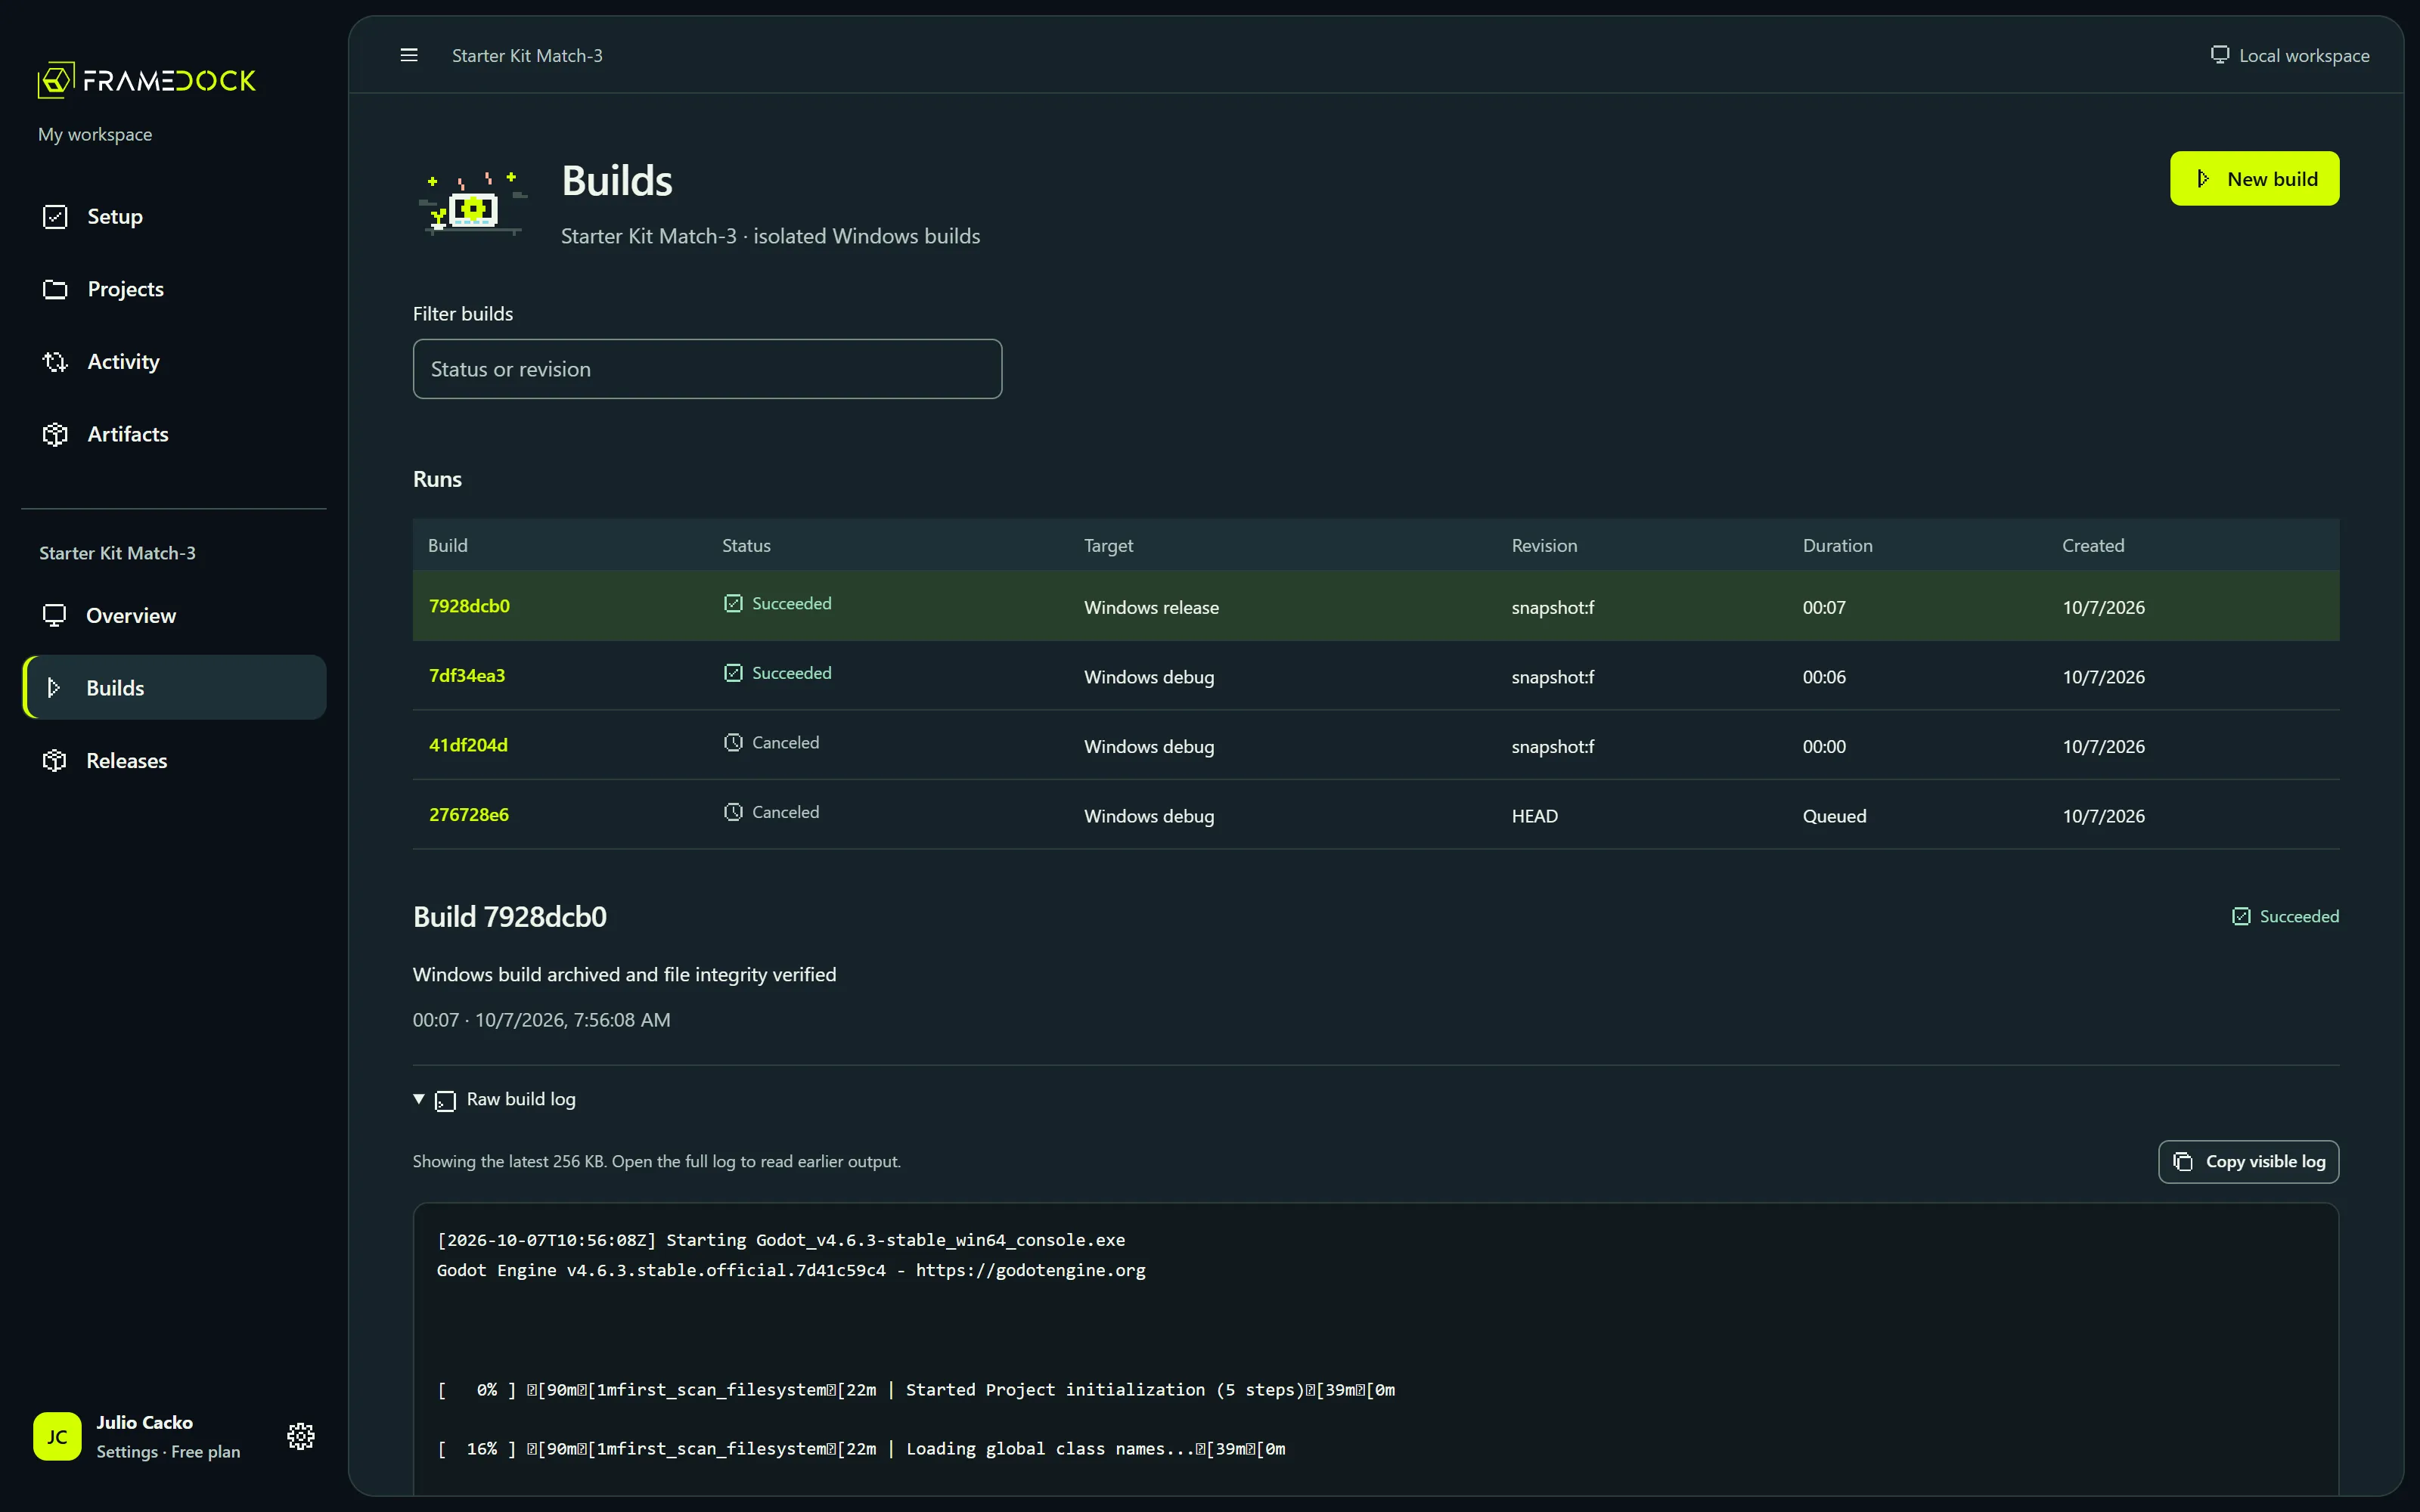The width and height of the screenshot is (2420, 1512).
Task: Click the Local workspace monitor icon
Action: pyautogui.click(x=2219, y=55)
